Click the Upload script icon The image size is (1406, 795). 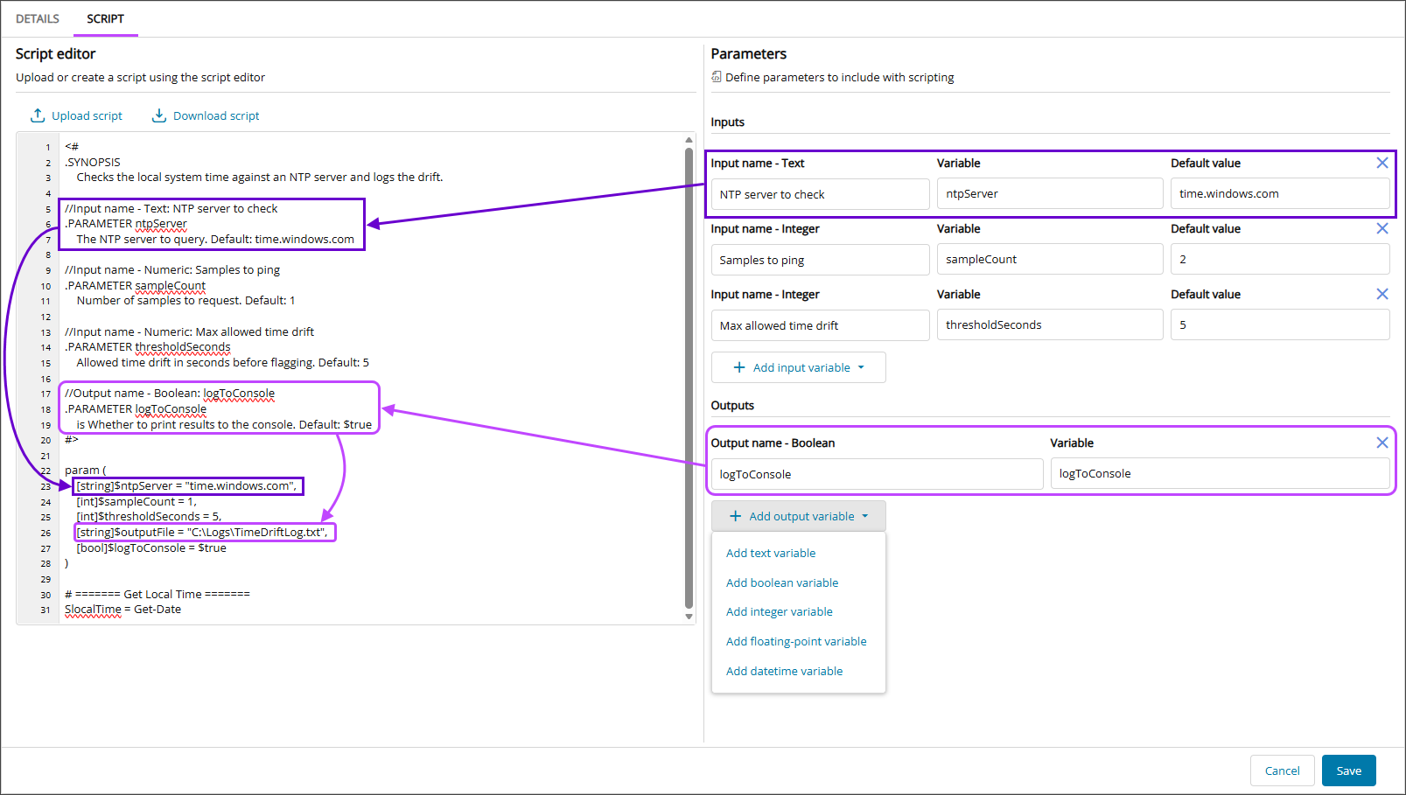point(38,115)
